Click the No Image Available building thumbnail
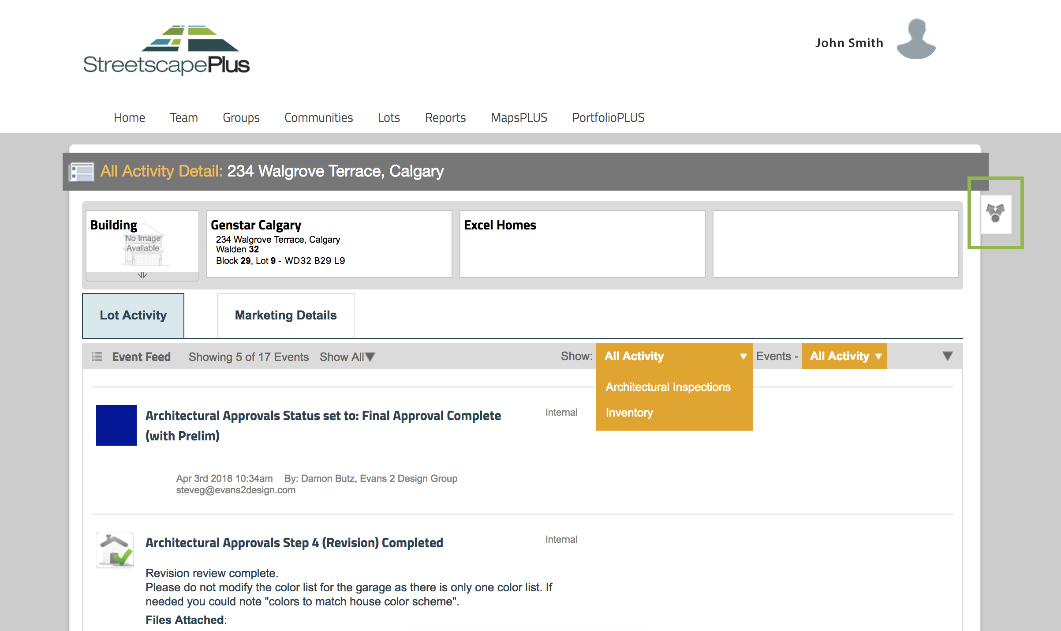This screenshot has height=631, width=1061. [x=143, y=248]
